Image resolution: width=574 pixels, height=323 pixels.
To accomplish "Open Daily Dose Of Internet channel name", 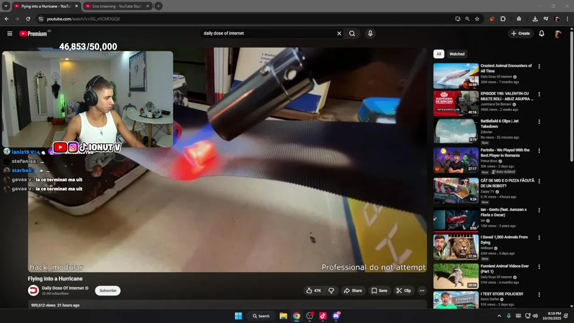I will 63,288.
